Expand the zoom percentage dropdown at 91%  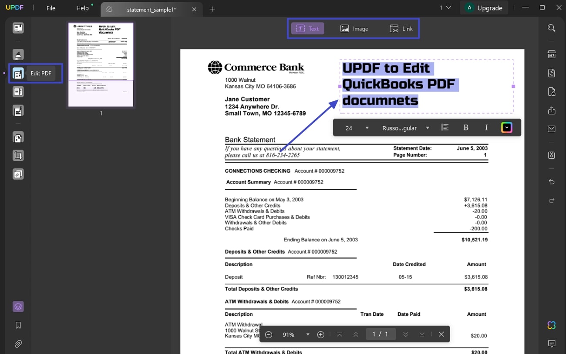click(308, 334)
